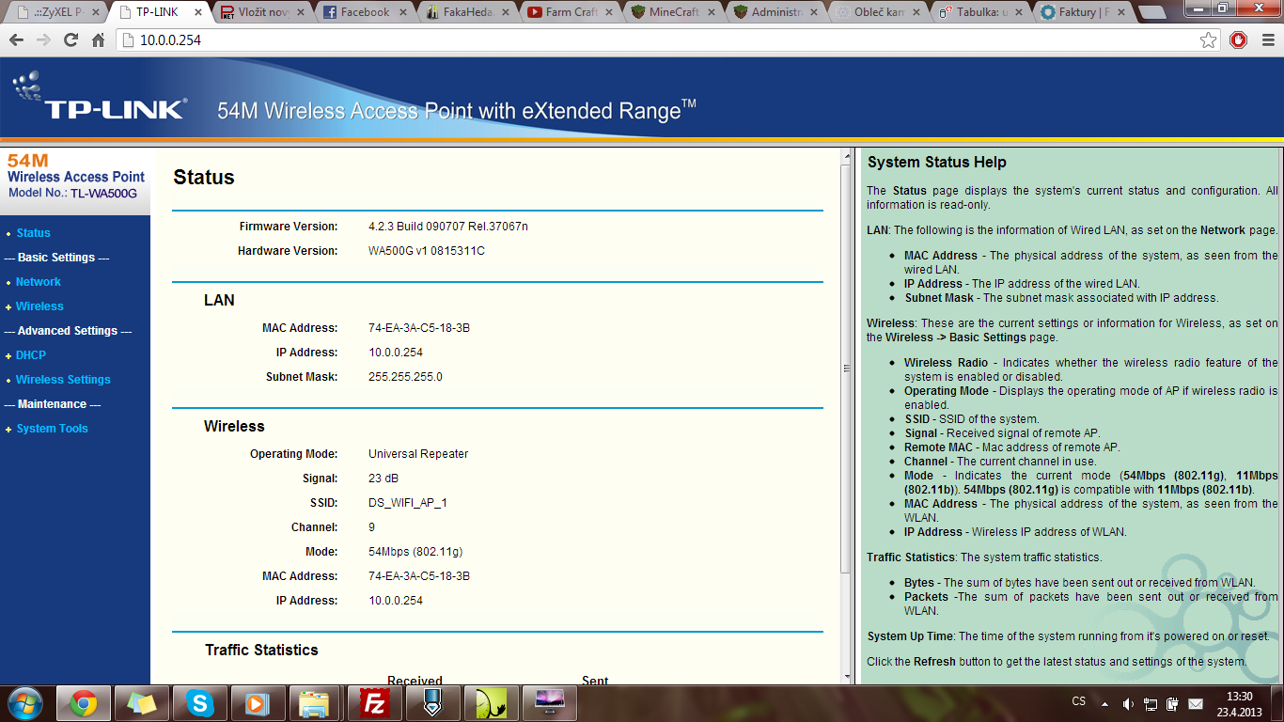
Task: Open the monitor app on the taskbar
Action: (550, 702)
